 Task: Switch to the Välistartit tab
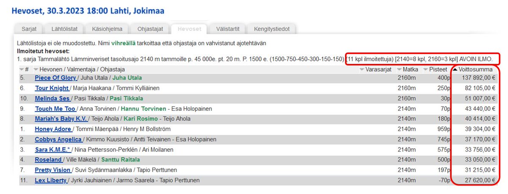[227, 29]
